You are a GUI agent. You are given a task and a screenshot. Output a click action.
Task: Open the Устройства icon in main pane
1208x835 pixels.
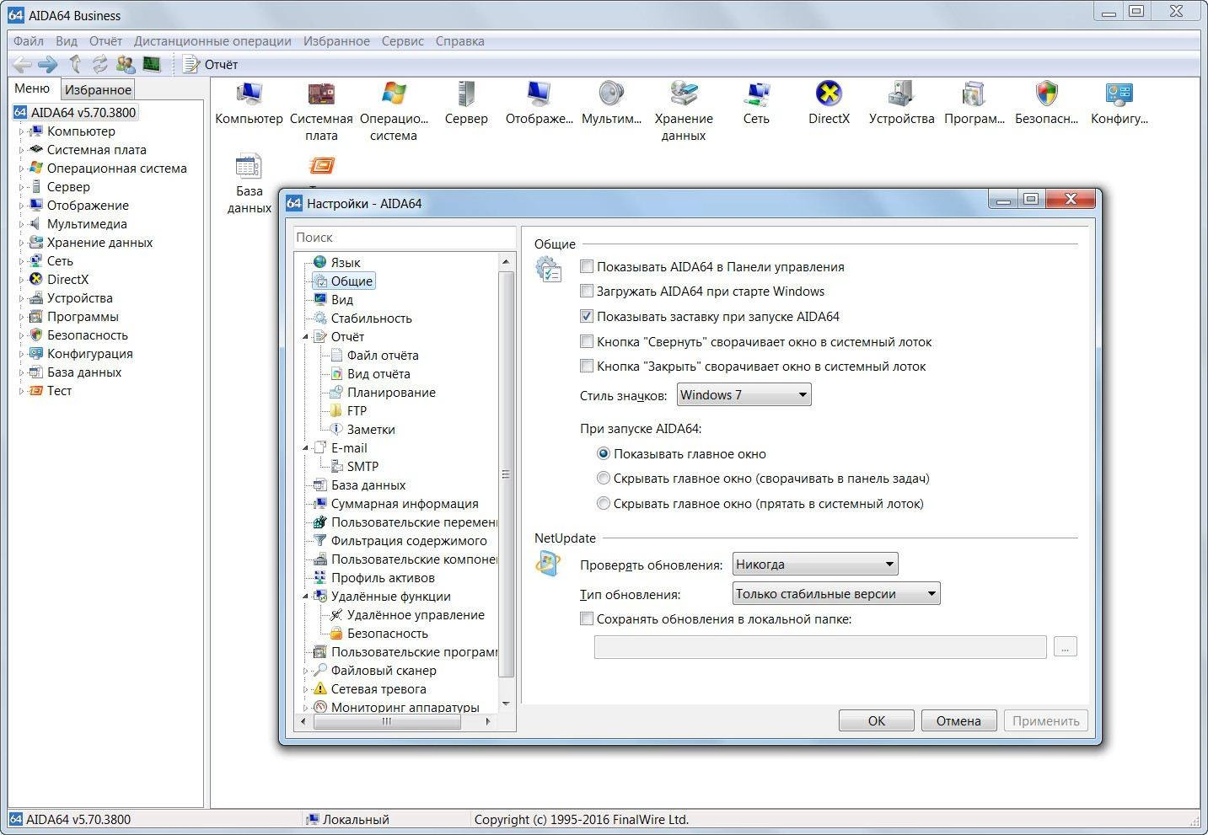pos(901,94)
